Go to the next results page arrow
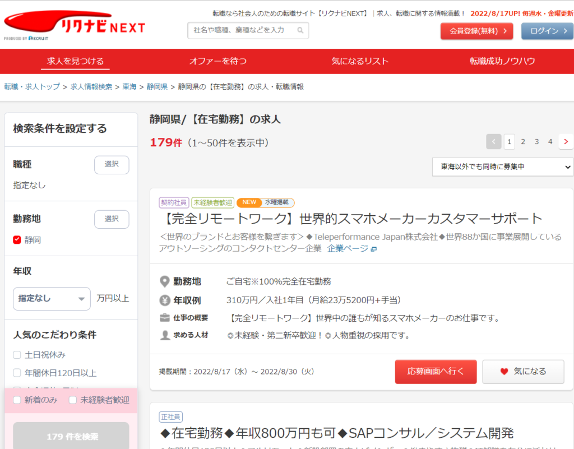 566,142
